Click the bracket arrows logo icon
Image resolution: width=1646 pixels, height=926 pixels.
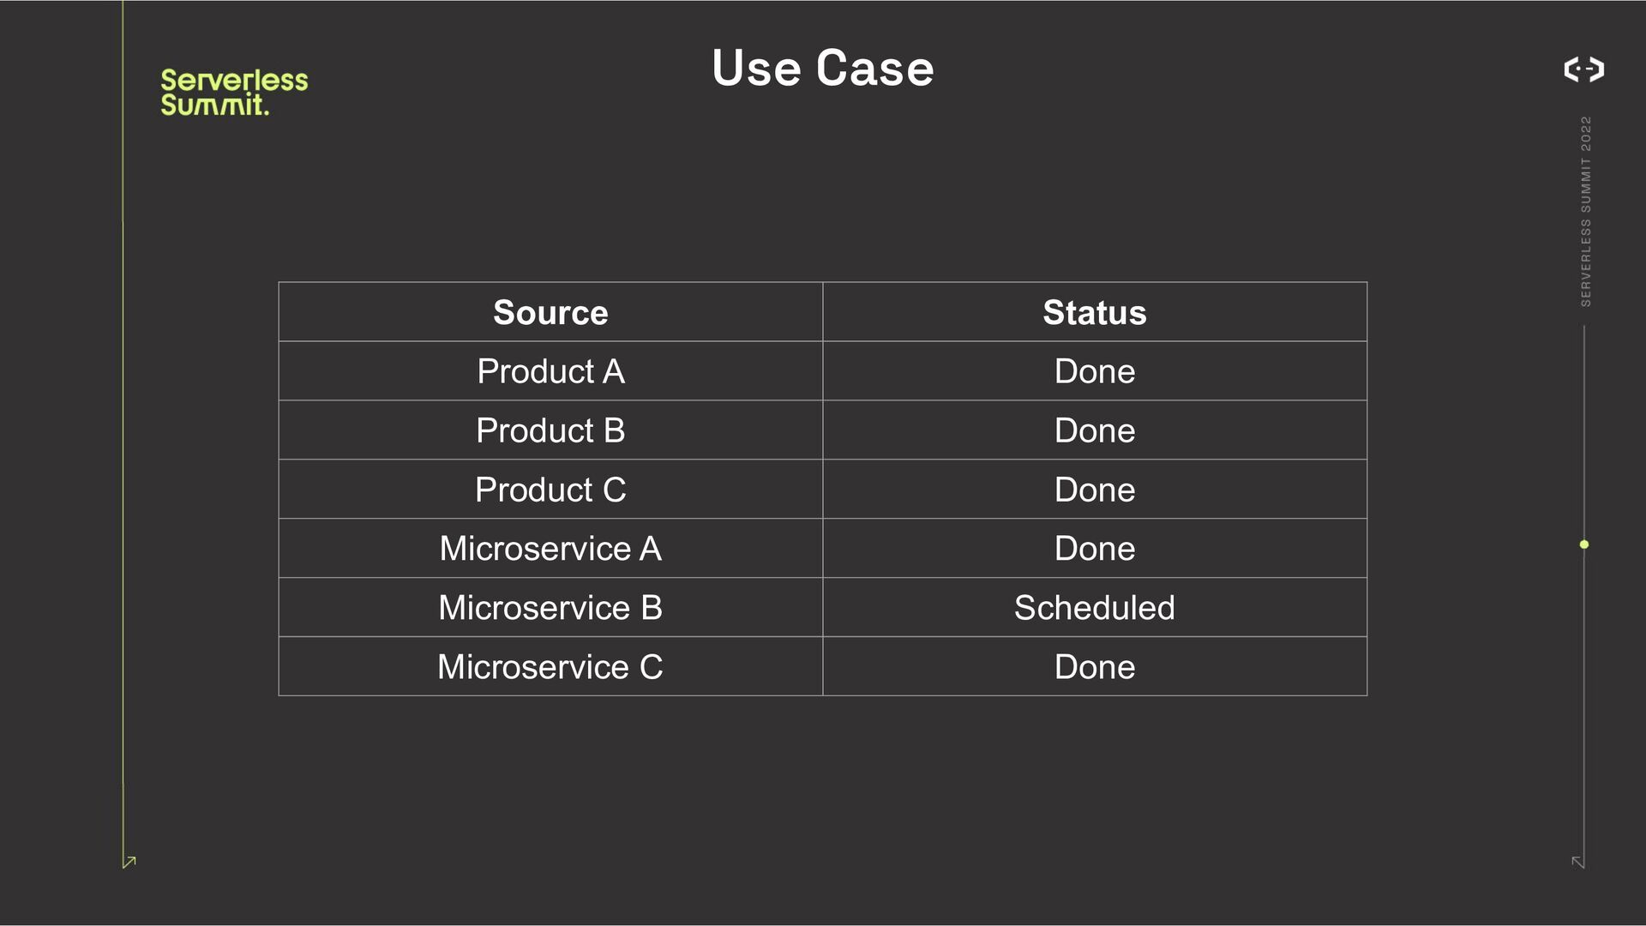click(1583, 69)
